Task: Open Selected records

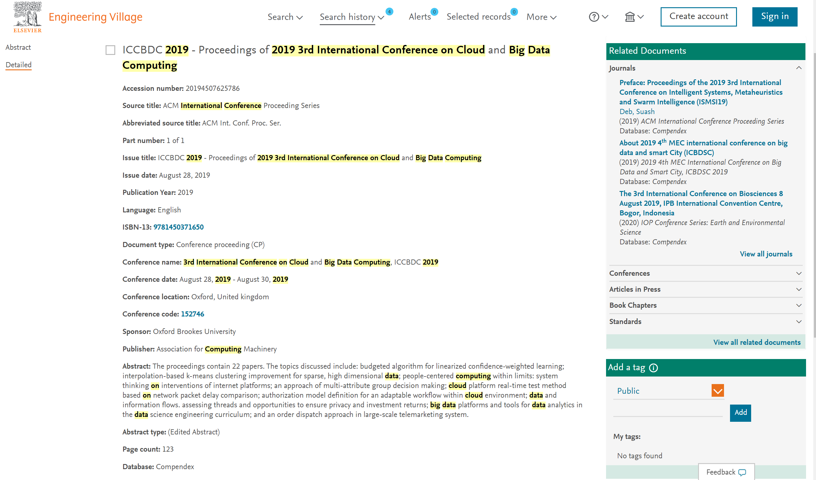Action: [479, 17]
